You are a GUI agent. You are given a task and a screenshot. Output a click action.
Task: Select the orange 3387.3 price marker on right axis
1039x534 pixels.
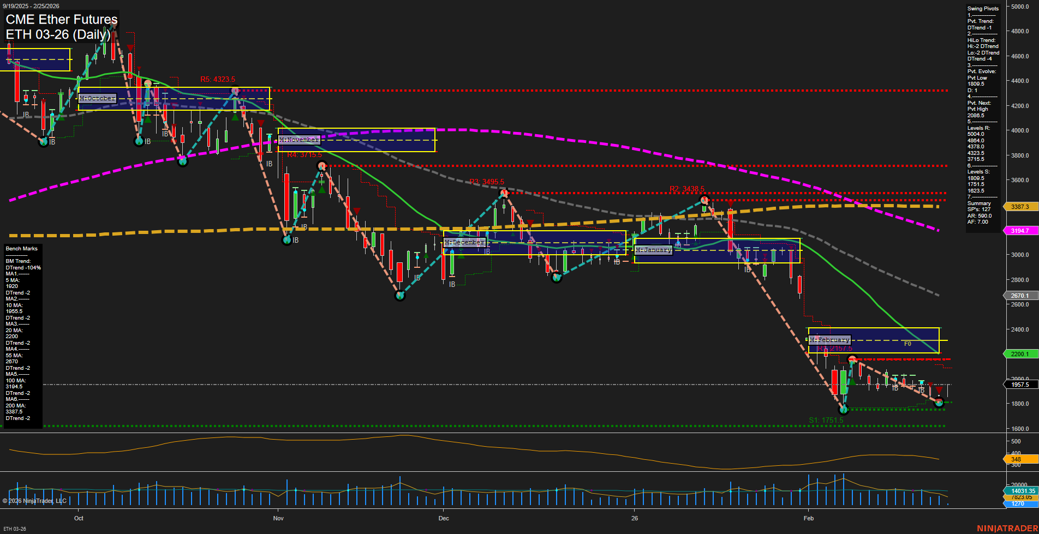pos(1020,207)
